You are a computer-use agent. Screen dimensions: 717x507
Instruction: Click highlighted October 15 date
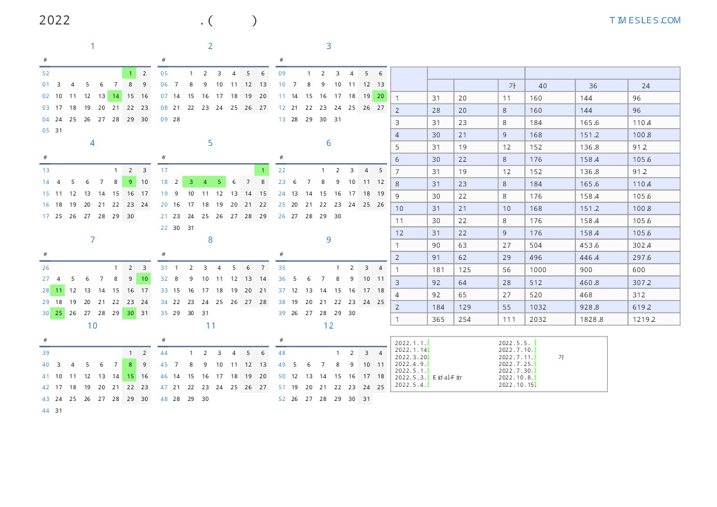pyautogui.click(x=129, y=376)
